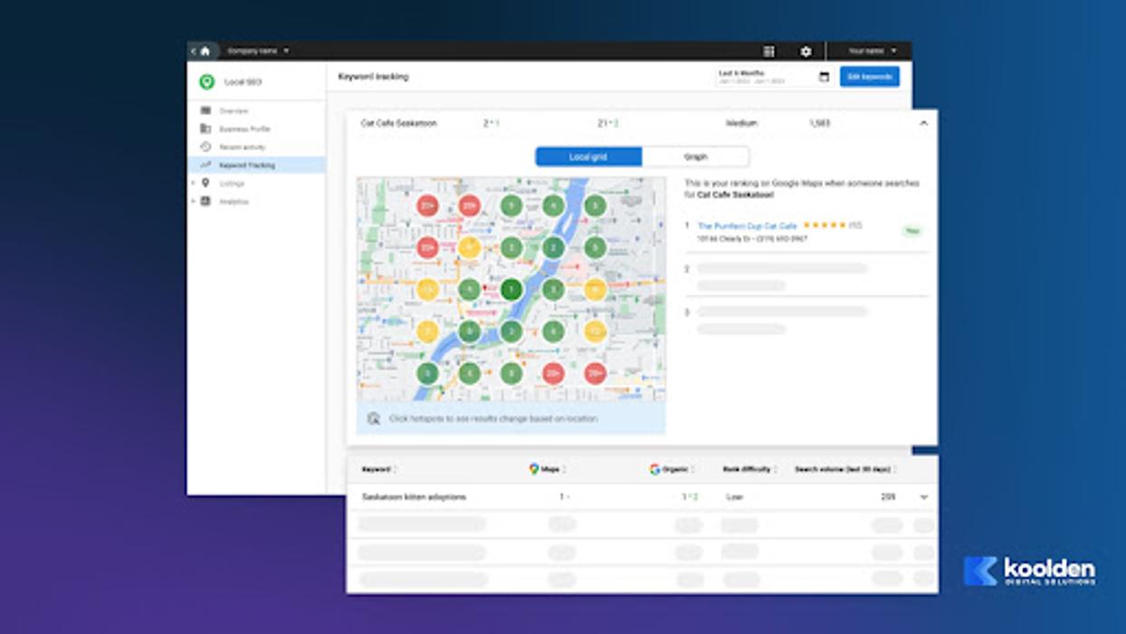This screenshot has height=634, width=1126.
Task: Click the Local SEO shield logo
Action: coord(206,82)
